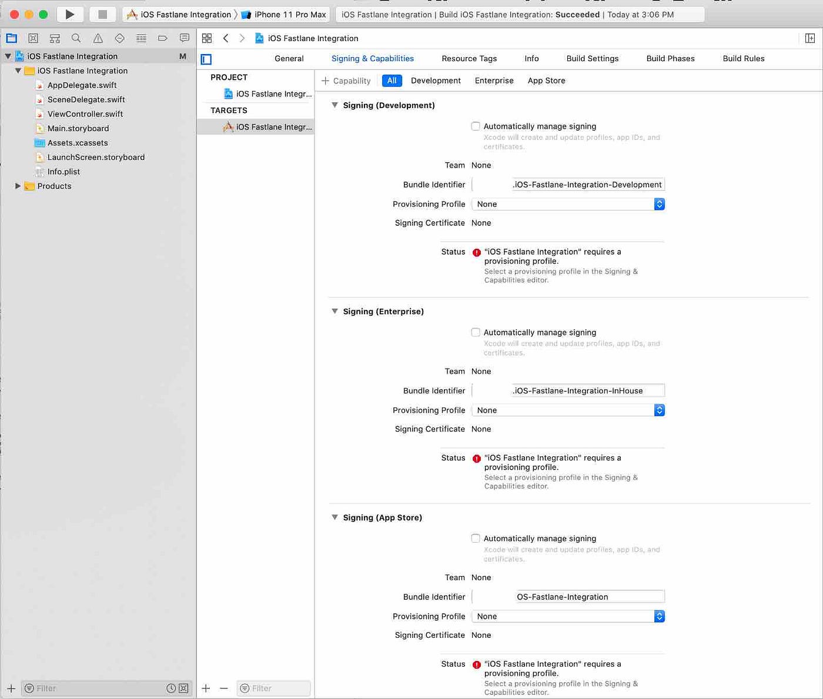Click the Development signing error status icon
The width and height of the screenshot is (823, 699).
[x=477, y=253]
